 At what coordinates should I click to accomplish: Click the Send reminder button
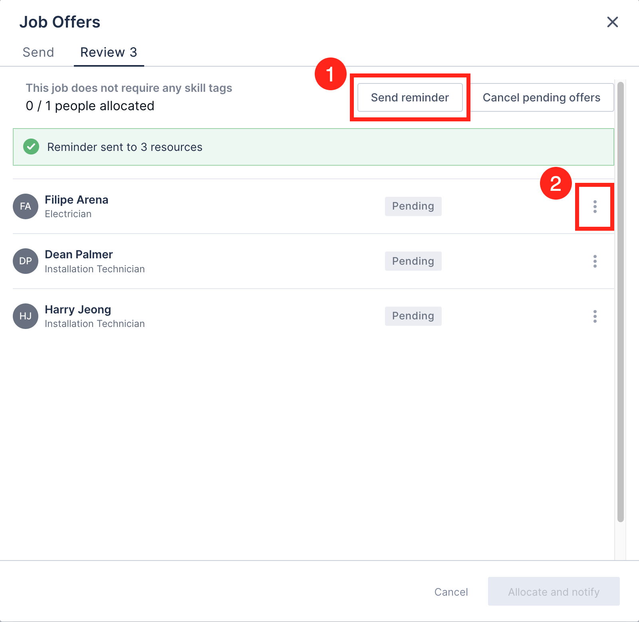coord(410,97)
